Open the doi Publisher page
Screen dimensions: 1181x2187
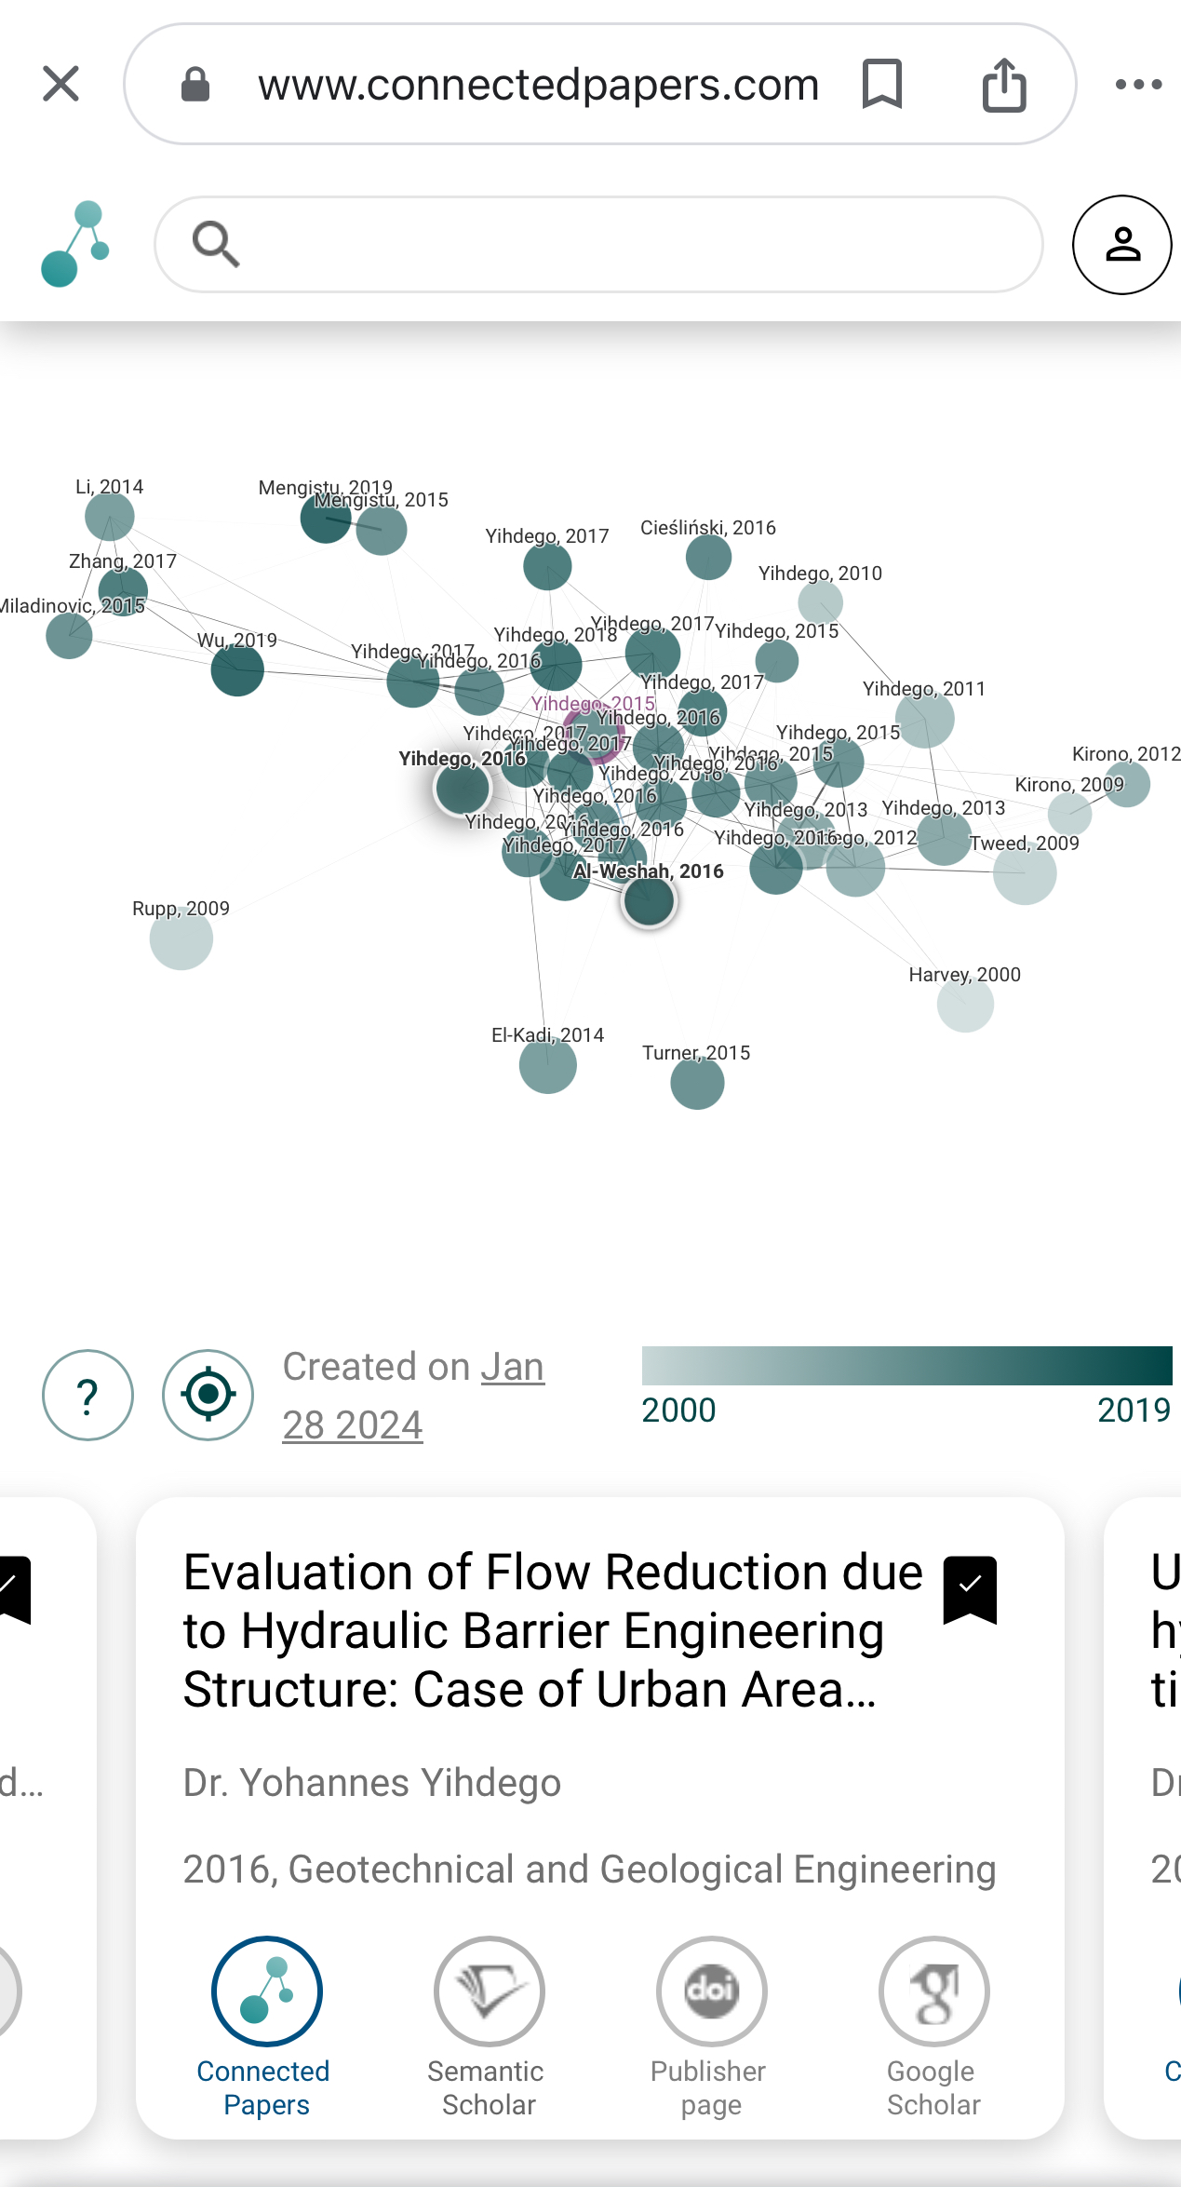tap(710, 2027)
